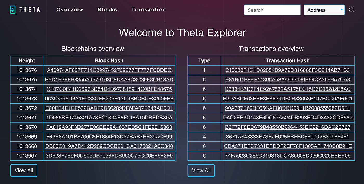This screenshot has height=184, width=364.
Task: Open the Address search type dropdown
Action: (324, 10)
